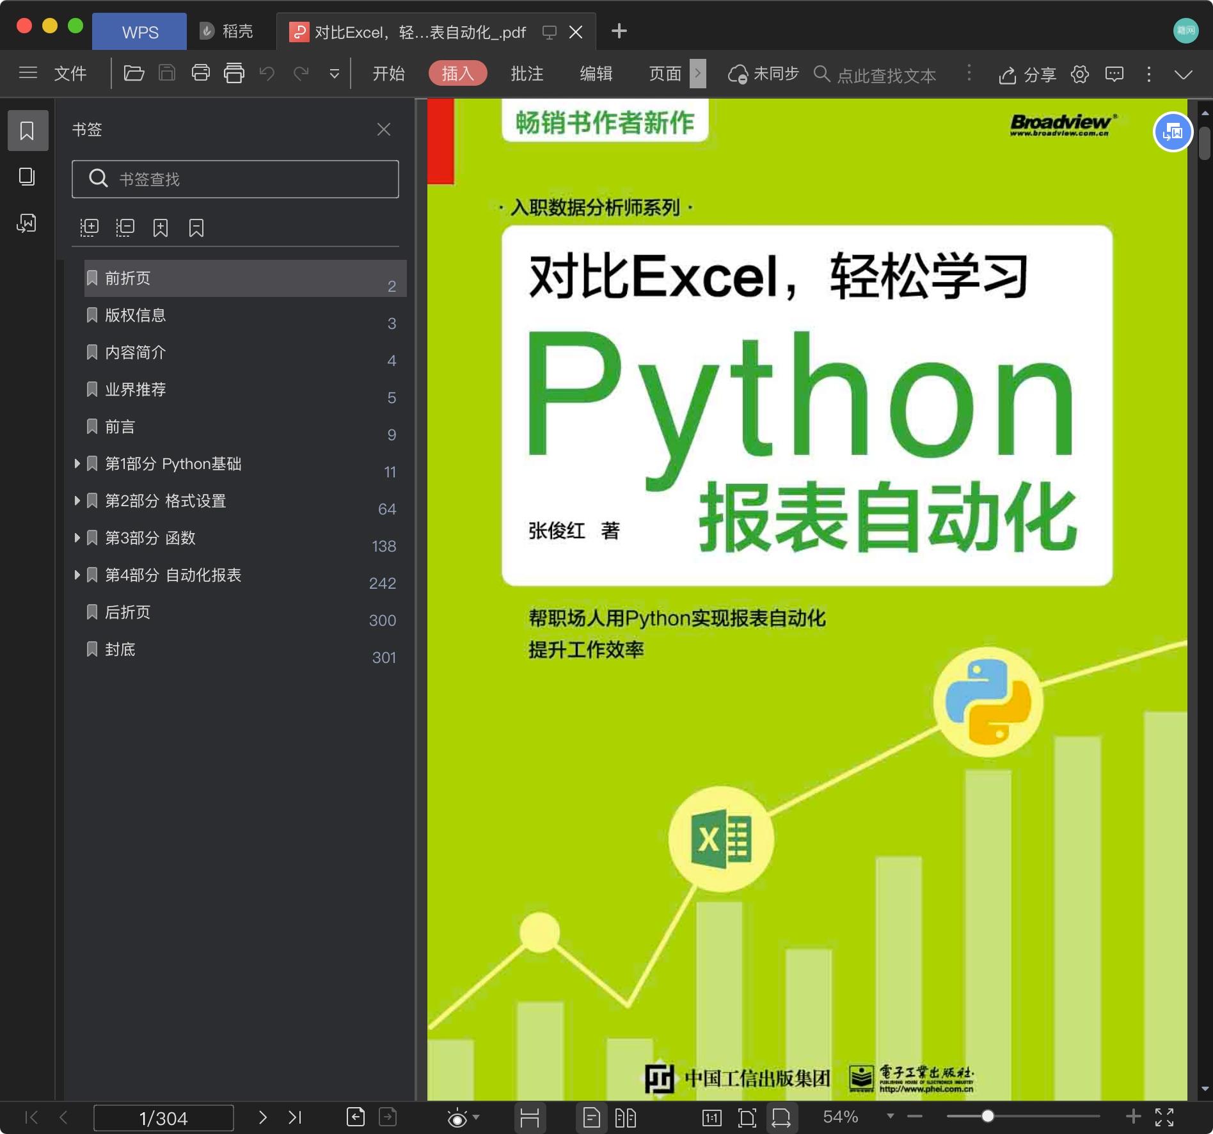Set actual size 1:1 zoom
Image resolution: width=1213 pixels, height=1134 pixels.
711,1118
